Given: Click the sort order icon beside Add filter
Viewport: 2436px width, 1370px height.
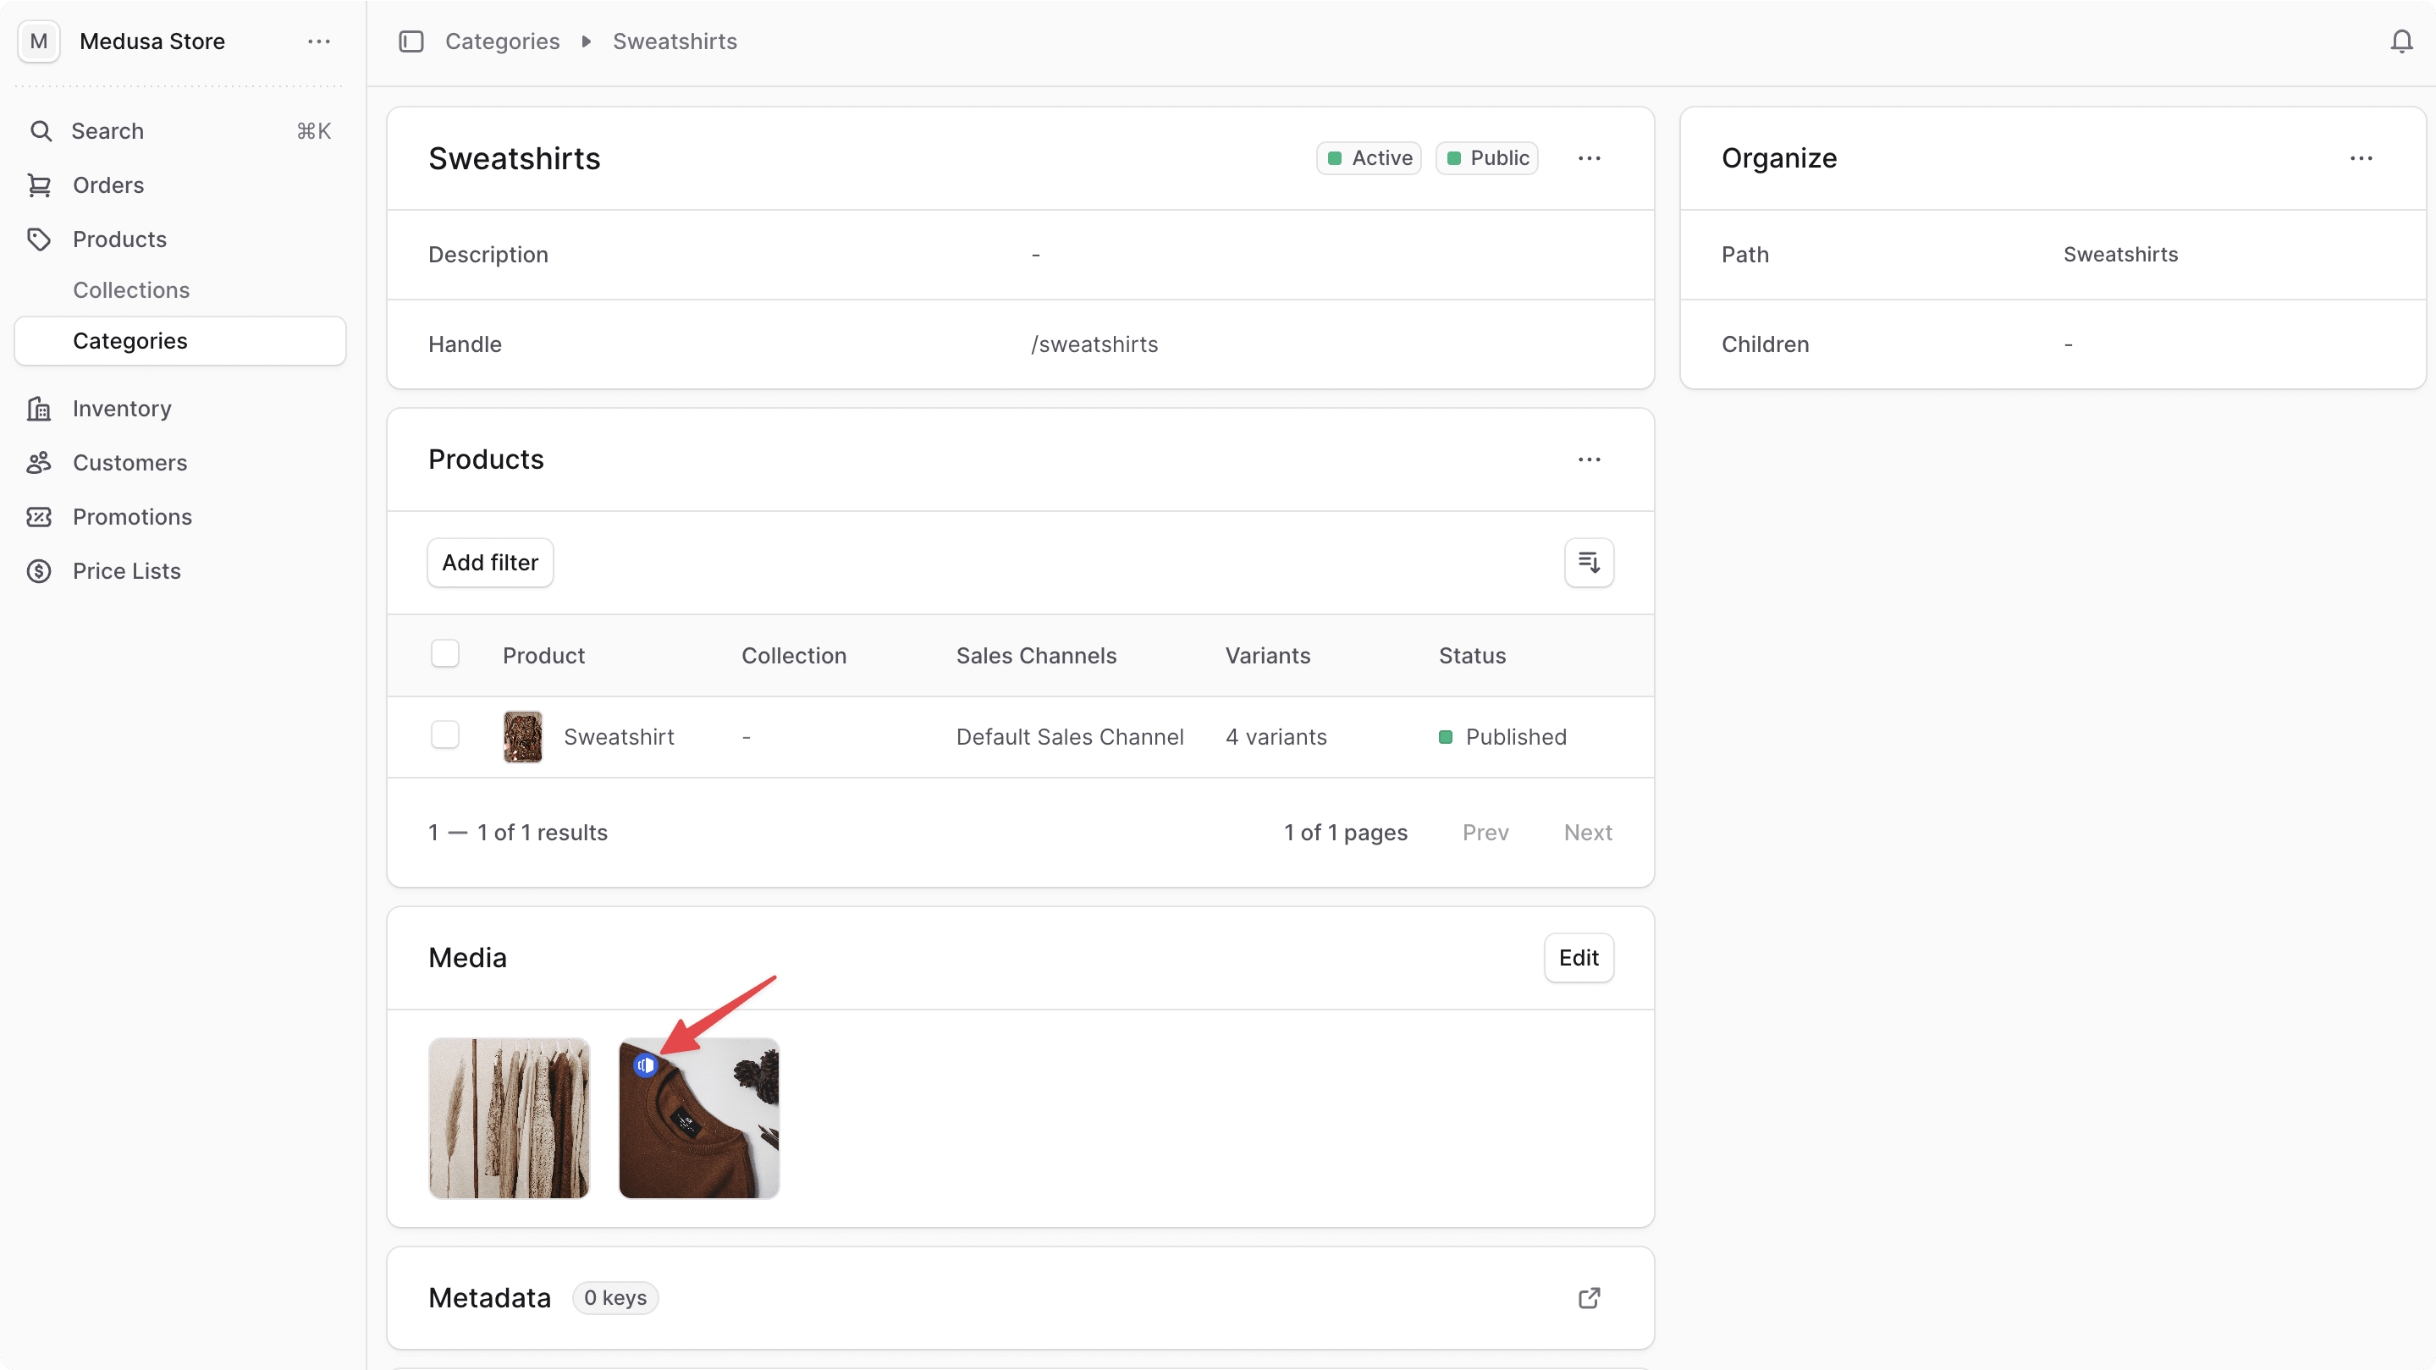Looking at the screenshot, I should pos(1589,562).
